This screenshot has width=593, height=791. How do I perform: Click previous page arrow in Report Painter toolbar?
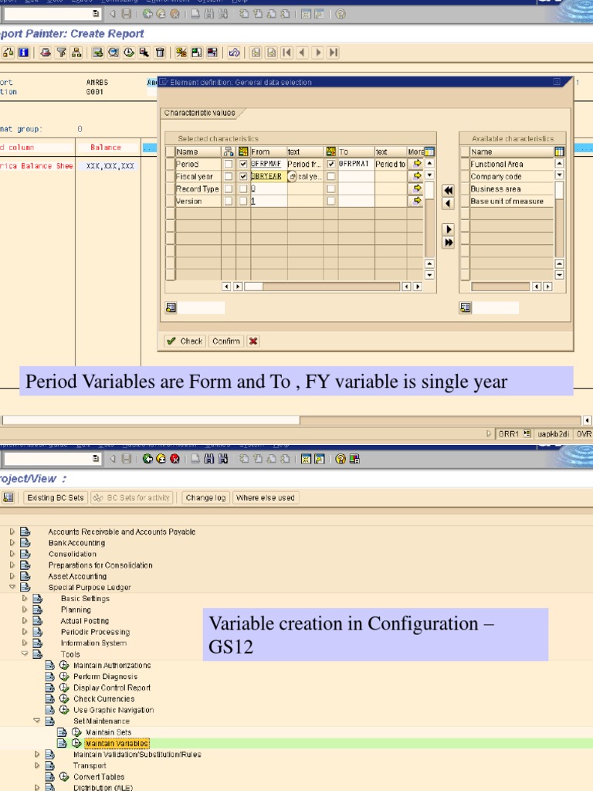click(302, 53)
